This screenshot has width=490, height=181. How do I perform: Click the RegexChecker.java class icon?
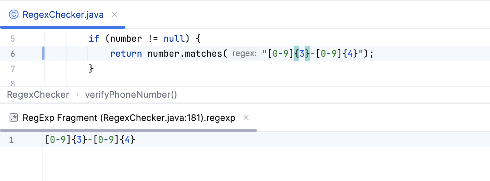14,15
